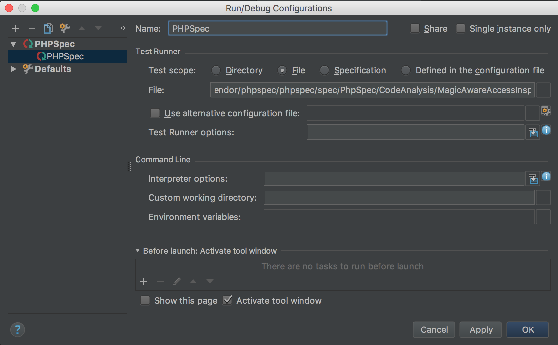The height and width of the screenshot is (345, 558).
Task: Copy the selected configuration
Action: [48, 28]
